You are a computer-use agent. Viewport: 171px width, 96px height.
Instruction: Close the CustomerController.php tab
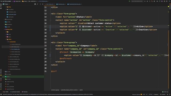[81, 4]
